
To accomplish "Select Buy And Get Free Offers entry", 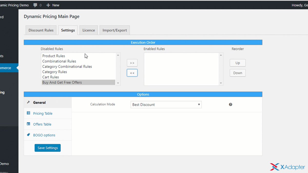I will coord(79,82).
